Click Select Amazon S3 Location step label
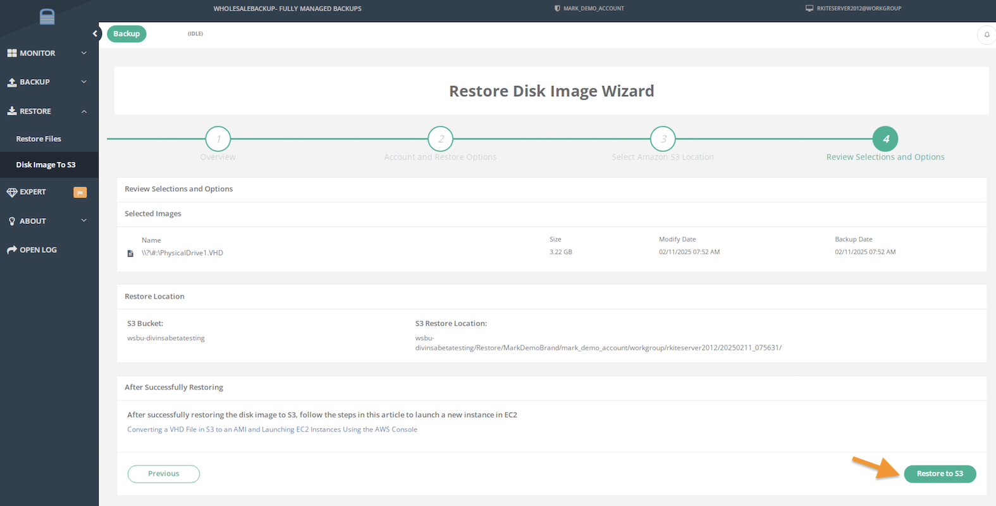 [x=663, y=157]
